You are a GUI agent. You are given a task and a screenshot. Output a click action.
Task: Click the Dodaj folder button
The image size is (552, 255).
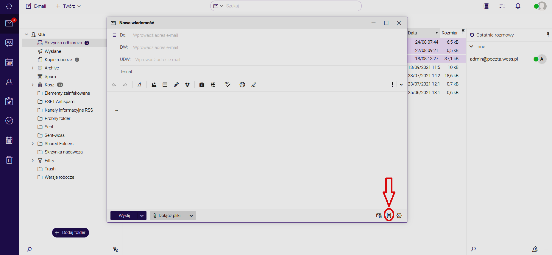click(x=71, y=232)
